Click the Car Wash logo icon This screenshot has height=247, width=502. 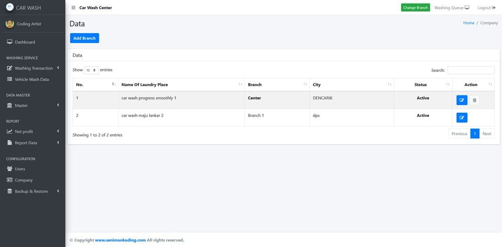click(x=10, y=8)
